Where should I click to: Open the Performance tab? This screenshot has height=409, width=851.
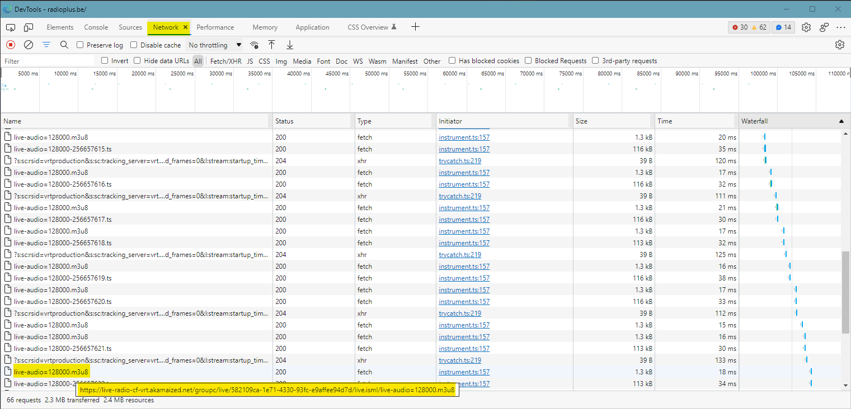(x=215, y=27)
